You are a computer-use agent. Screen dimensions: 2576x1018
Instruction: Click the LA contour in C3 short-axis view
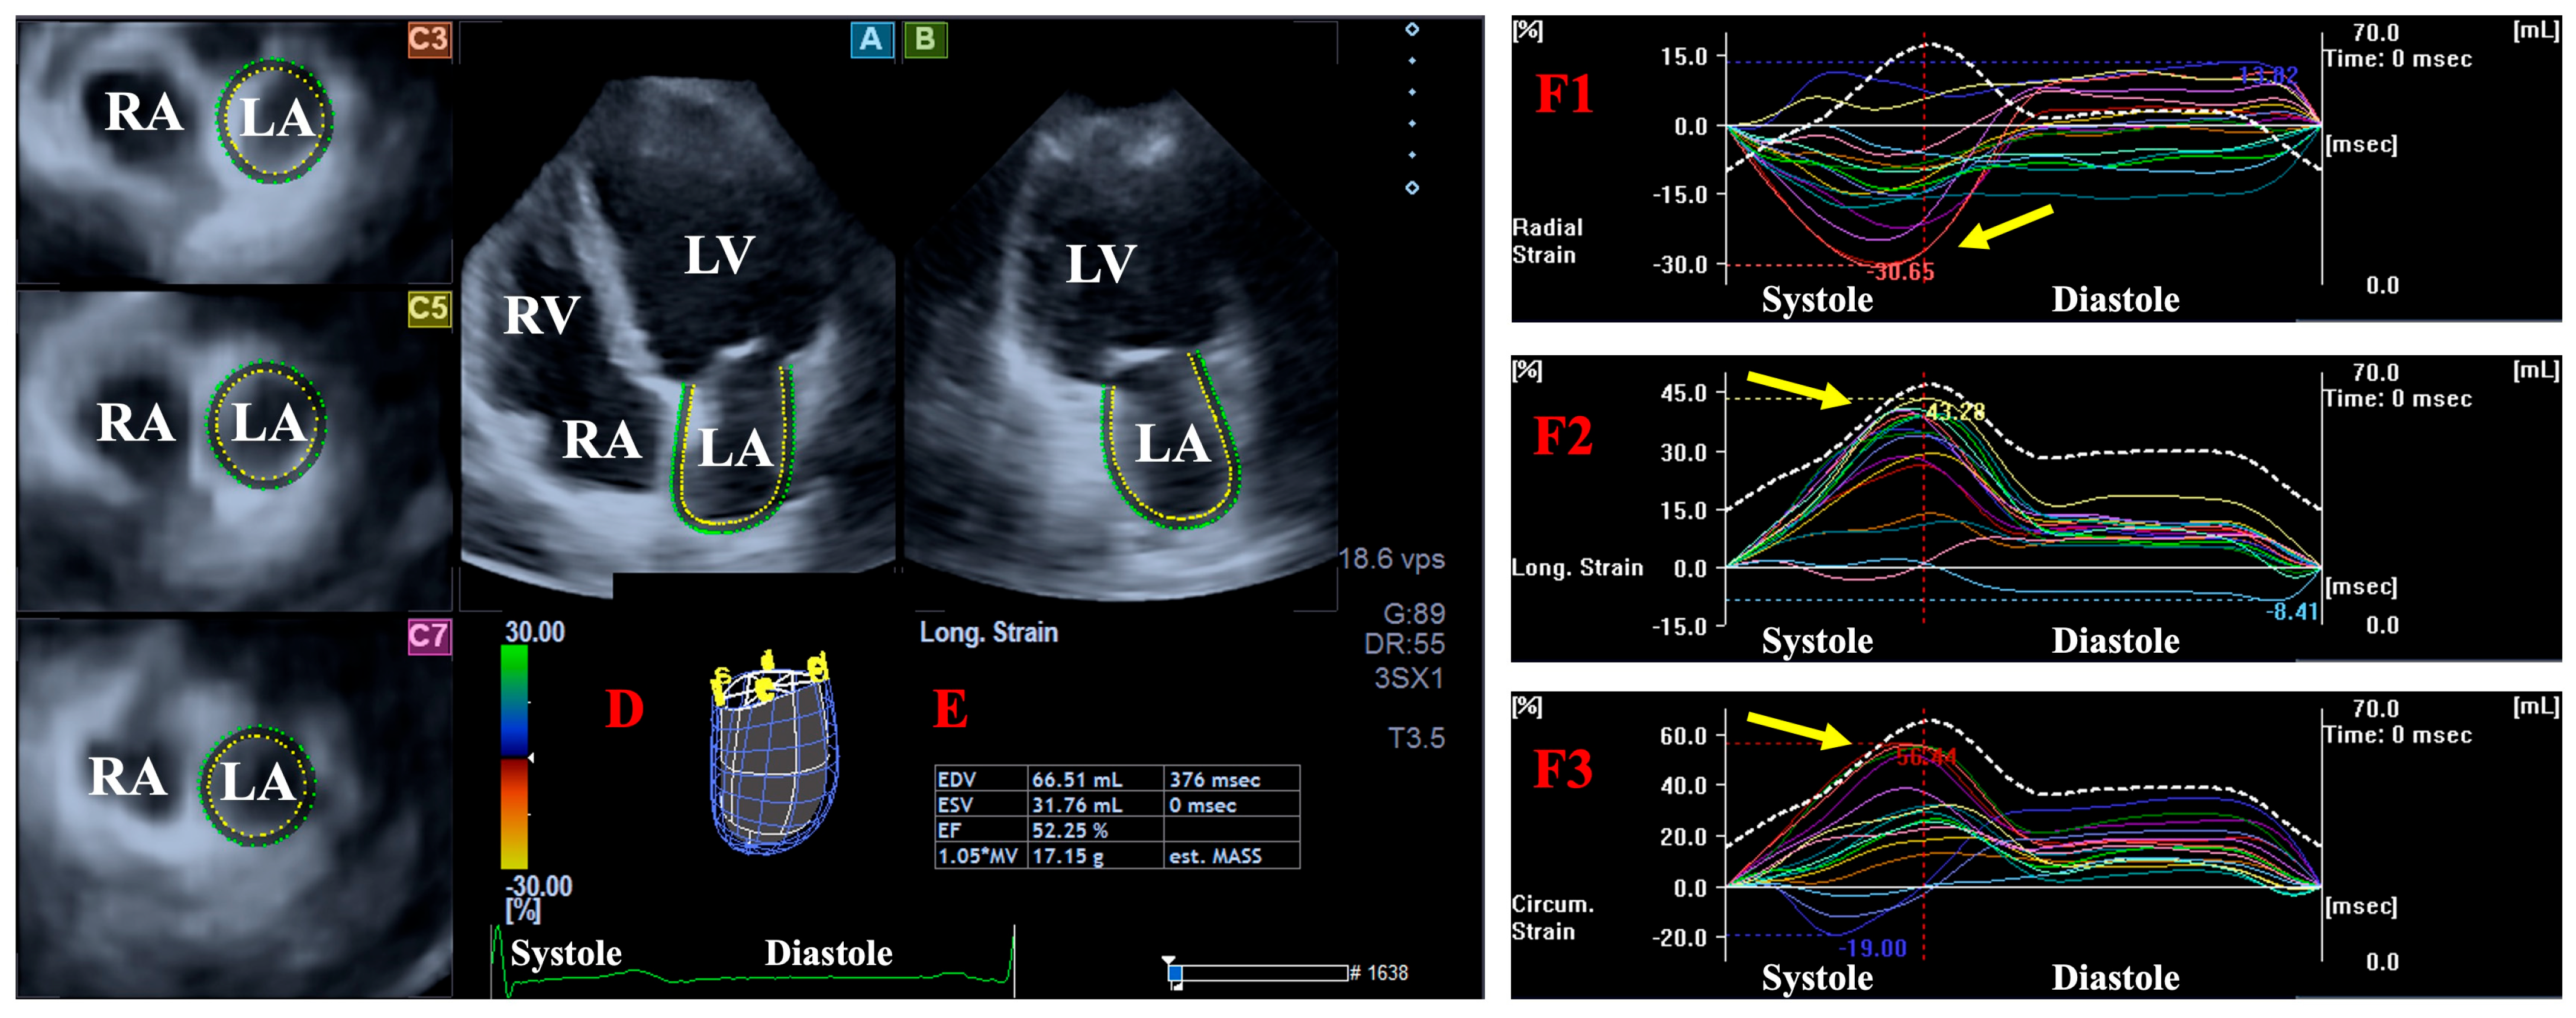tap(274, 121)
